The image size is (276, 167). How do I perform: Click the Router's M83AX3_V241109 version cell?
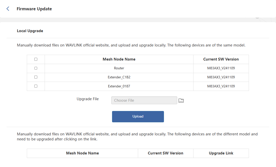coord(221,68)
